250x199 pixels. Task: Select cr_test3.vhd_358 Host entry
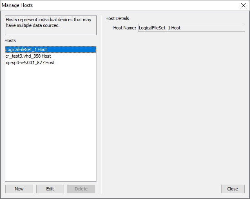click(28, 56)
